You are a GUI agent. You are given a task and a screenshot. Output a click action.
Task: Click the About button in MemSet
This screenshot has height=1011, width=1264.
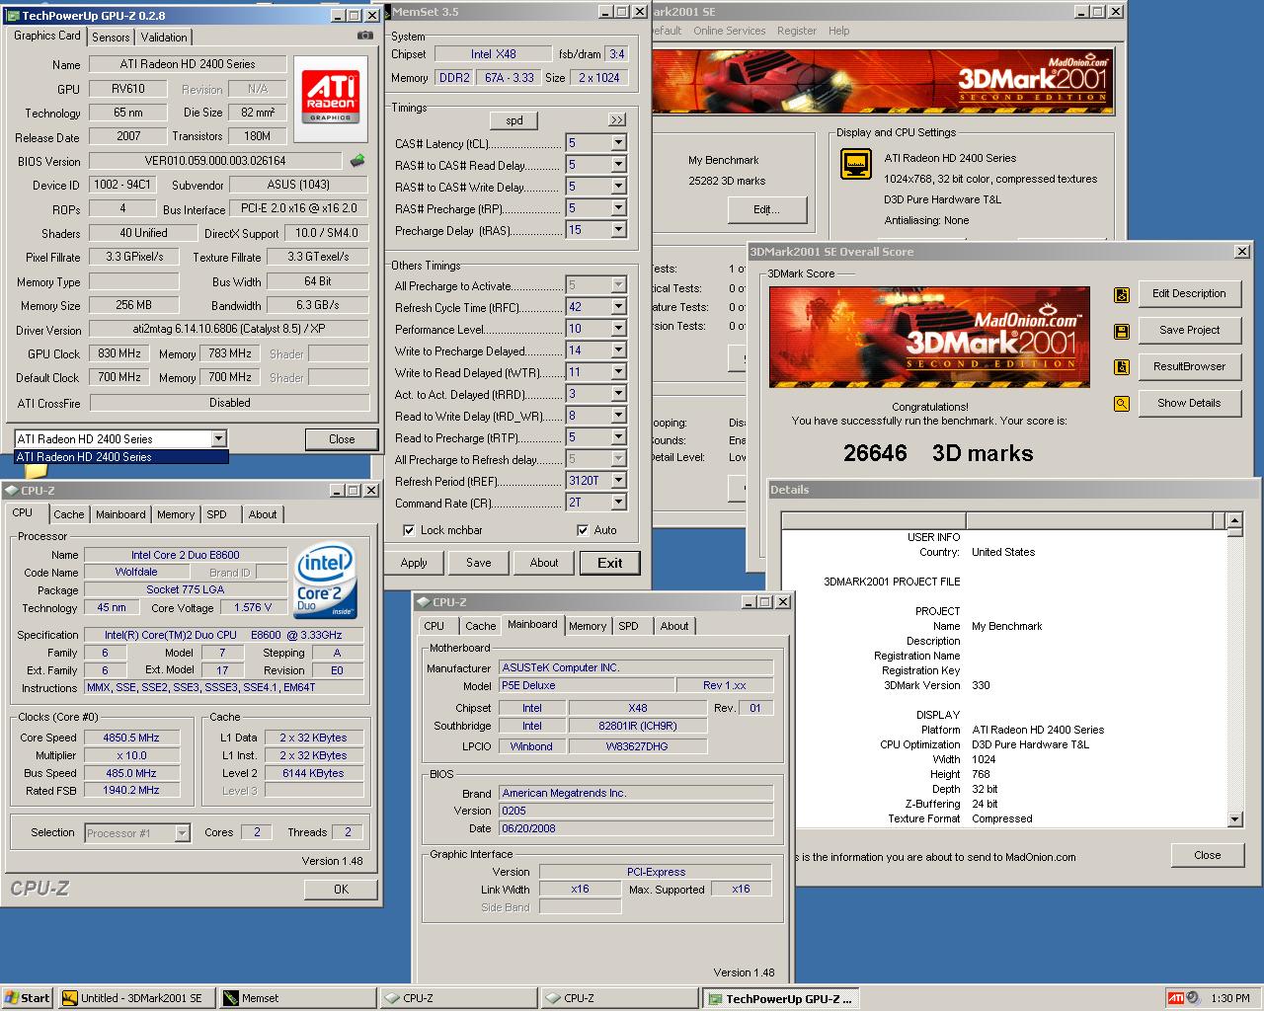click(x=544, y=563)
